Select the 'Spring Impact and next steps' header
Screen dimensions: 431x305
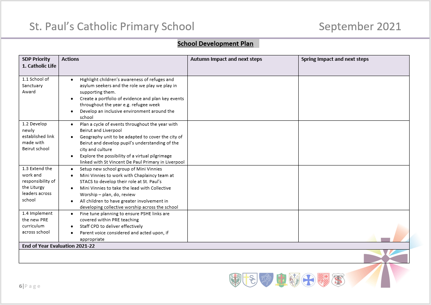(x=354, y=66)
